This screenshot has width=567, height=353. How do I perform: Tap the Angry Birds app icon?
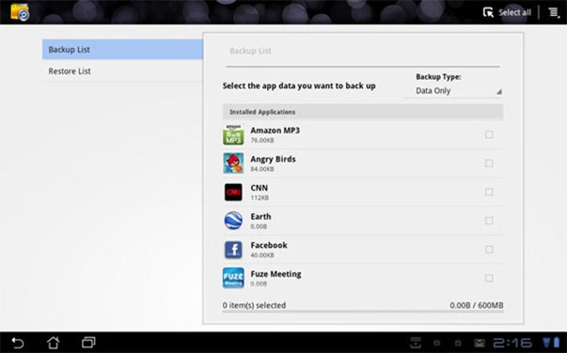[233, 163]
